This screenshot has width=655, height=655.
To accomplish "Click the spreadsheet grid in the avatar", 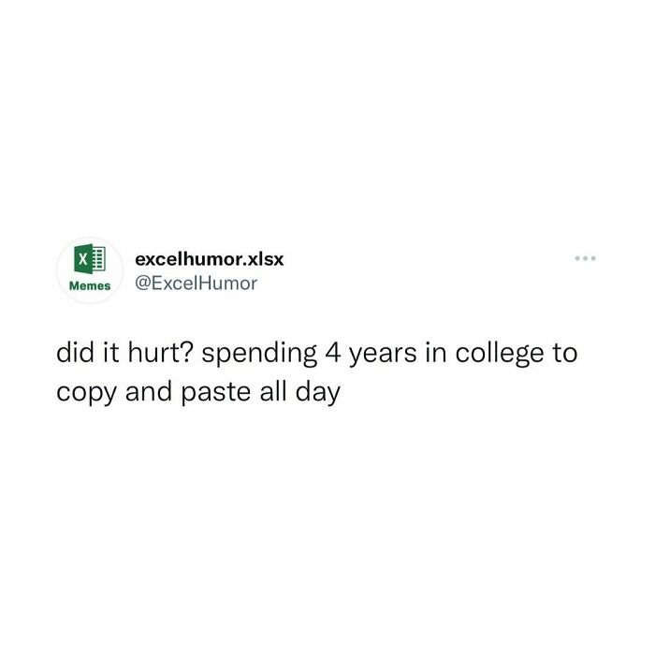I will pyautogui.click(x=98, y=259).
